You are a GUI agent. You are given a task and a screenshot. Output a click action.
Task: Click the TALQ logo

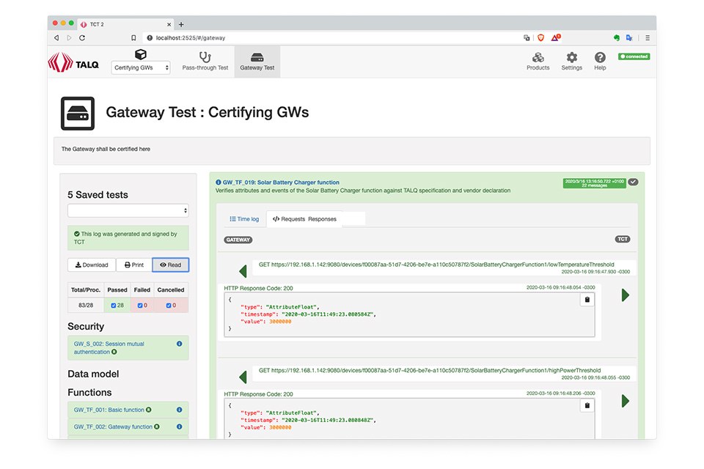point(73,63)
